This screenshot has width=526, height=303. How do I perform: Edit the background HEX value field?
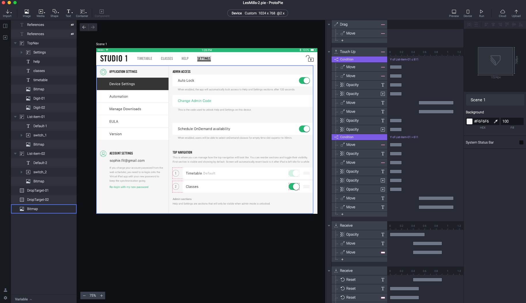click(483, 121)
